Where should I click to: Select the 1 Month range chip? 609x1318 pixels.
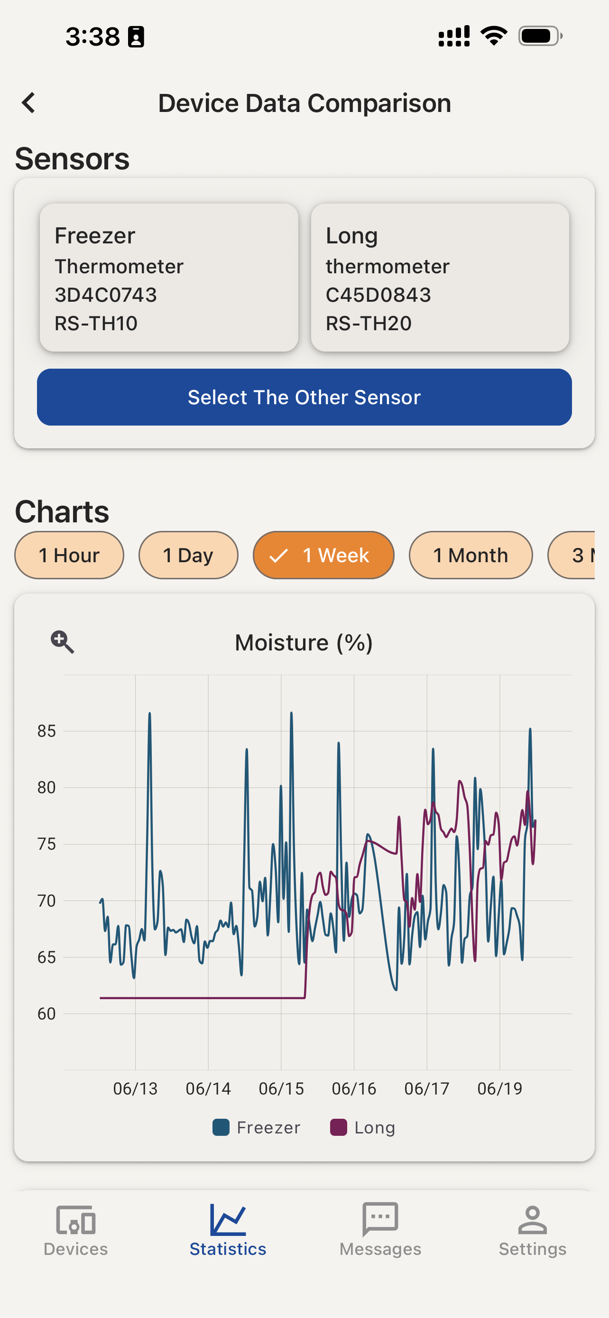[x=471, y=555]
